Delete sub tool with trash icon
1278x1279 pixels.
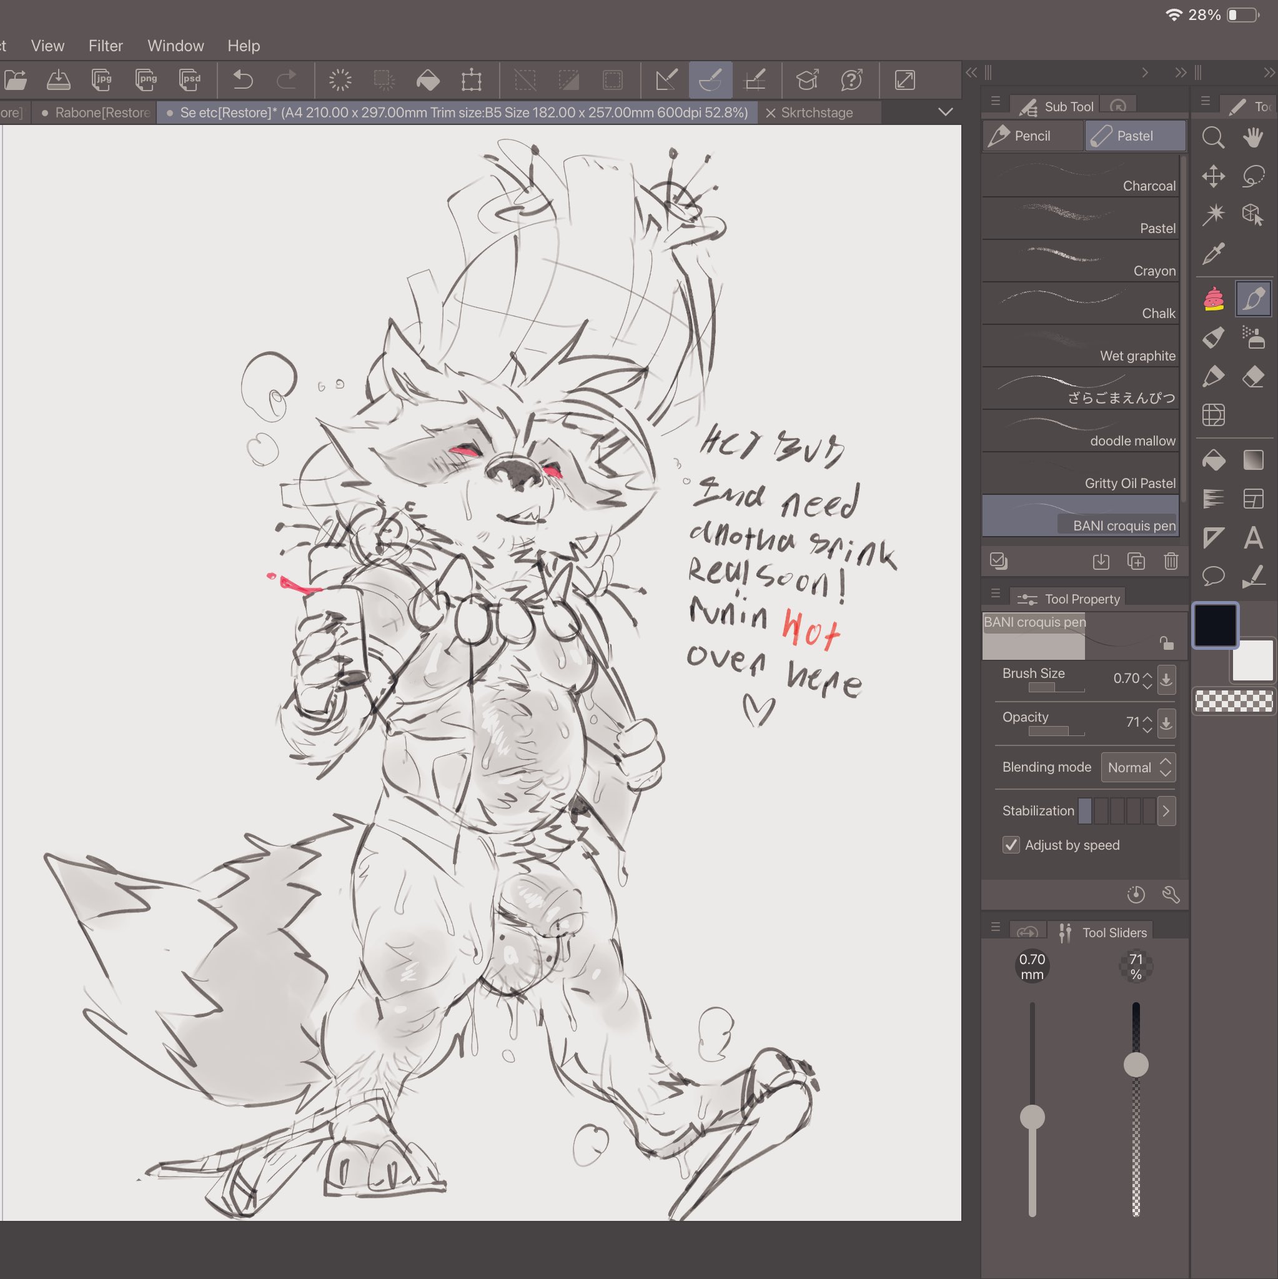[1171, 561]
